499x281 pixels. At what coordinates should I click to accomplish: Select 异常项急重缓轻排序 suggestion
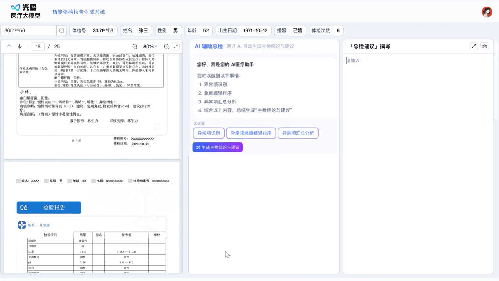click(251, 133)
